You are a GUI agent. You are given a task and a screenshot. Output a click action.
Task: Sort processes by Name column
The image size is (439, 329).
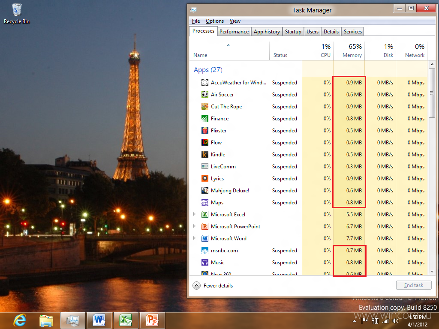click(x=229, y=51)
